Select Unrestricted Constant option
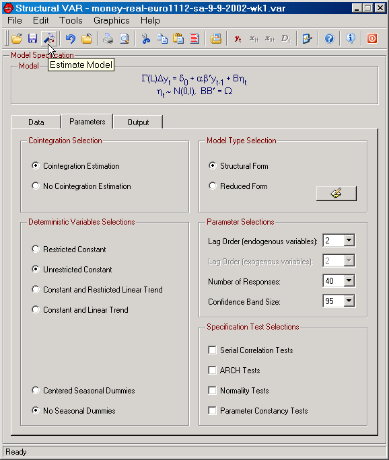389x460 pixels. point(72,269)
